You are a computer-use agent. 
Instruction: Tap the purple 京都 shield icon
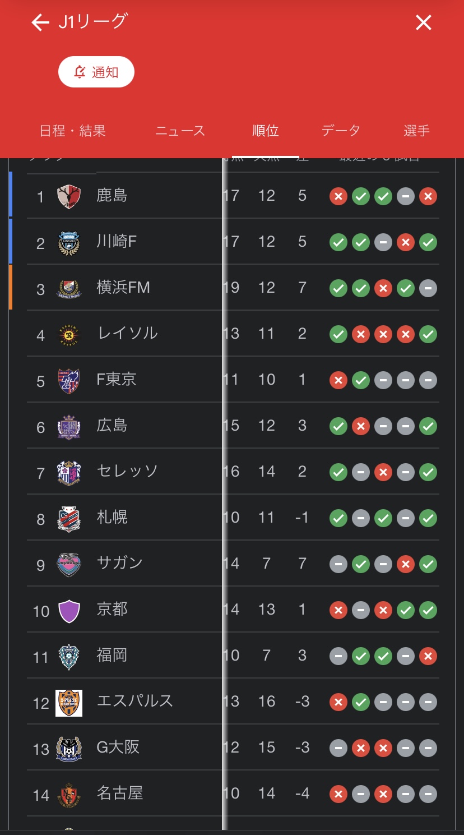click(69, 610)
